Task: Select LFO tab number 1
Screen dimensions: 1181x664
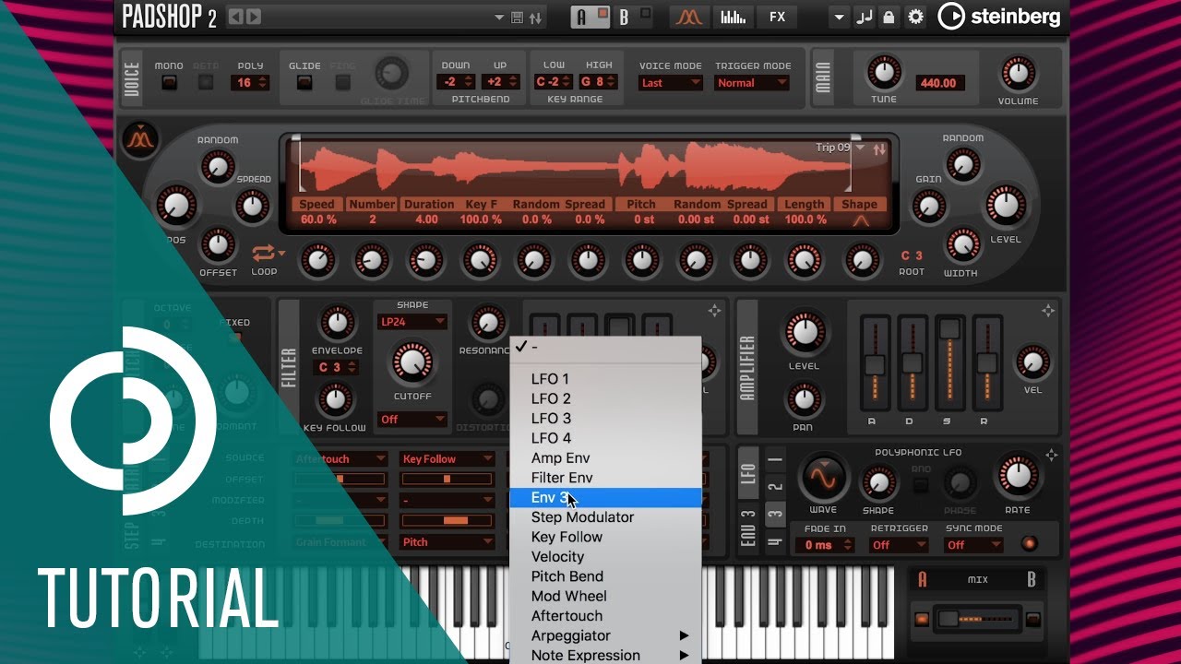Action: (x=775, y=460)
